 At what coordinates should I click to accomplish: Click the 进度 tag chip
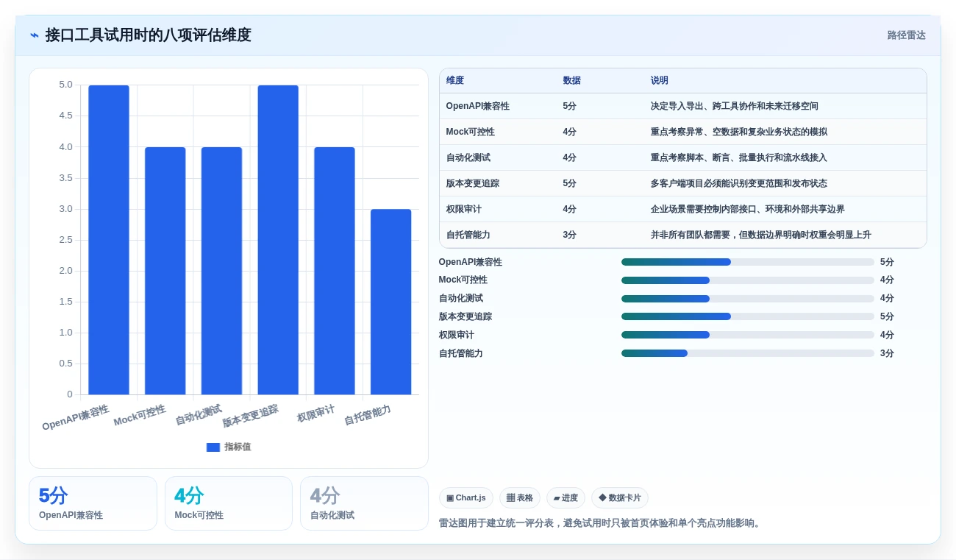(566, 498)
